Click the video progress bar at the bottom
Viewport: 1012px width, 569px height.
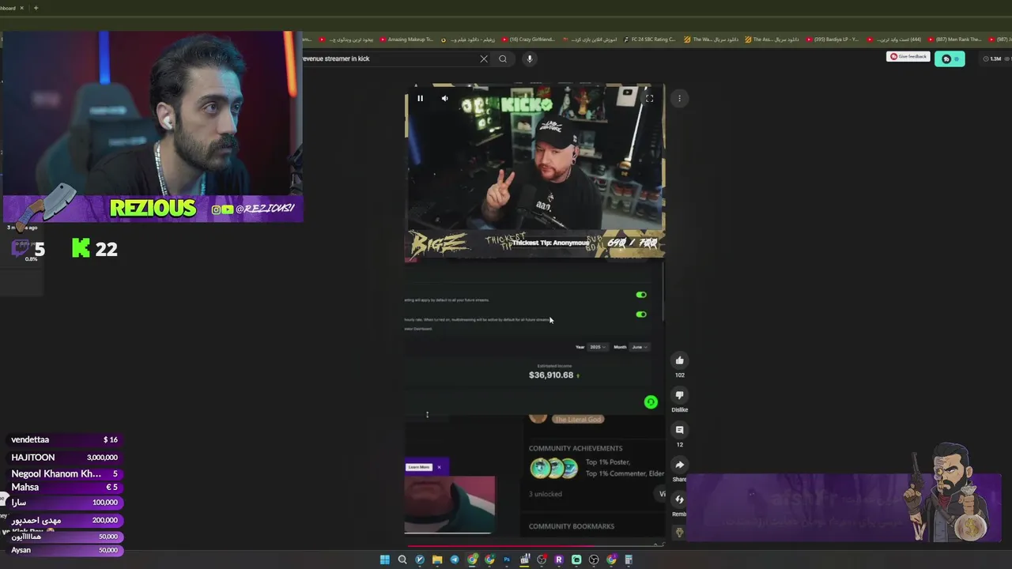coord(534,545)
